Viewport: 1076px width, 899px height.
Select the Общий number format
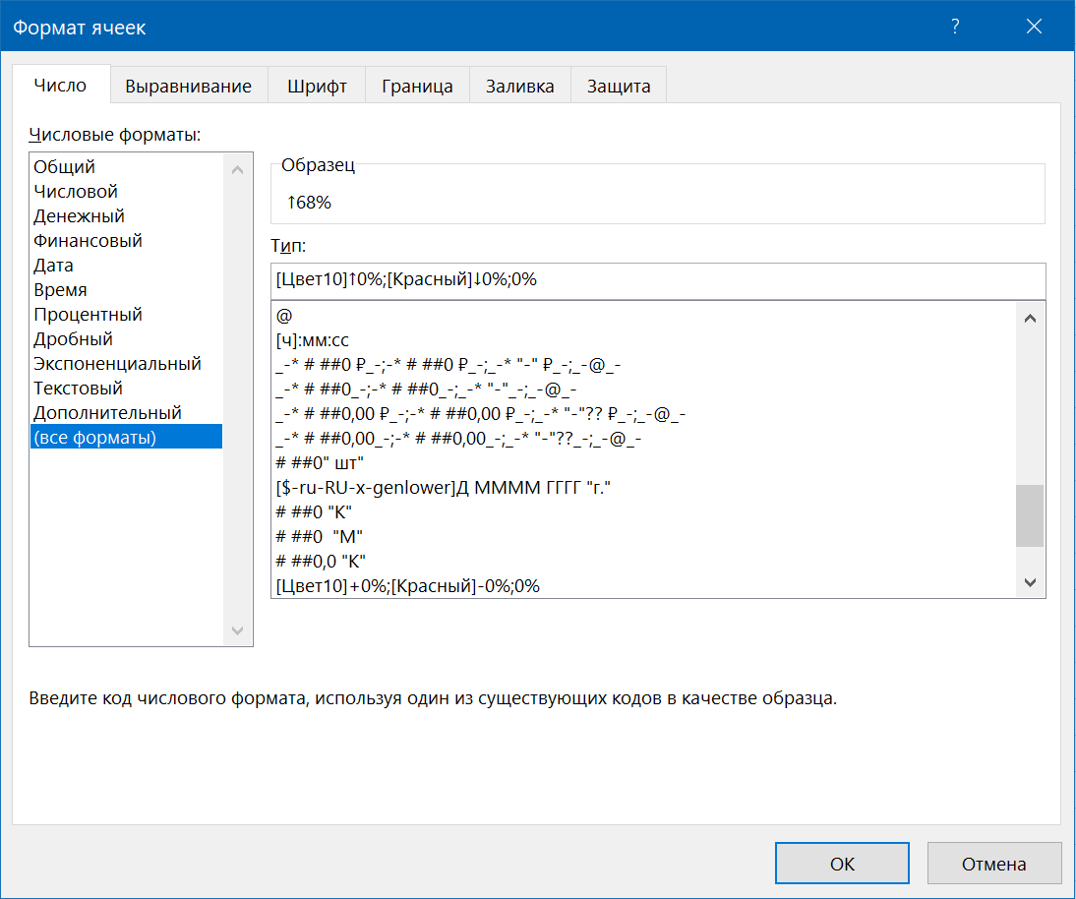pos(126,167)
